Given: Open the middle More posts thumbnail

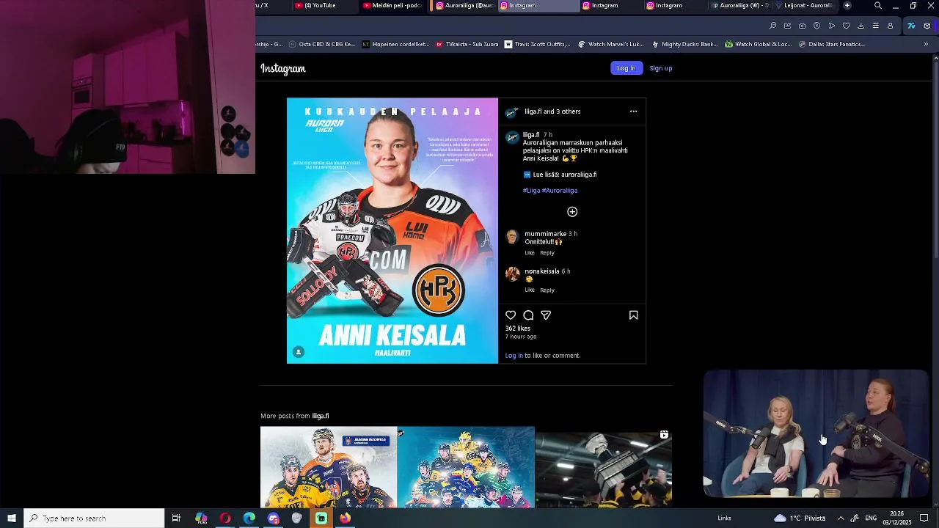Looking at the screenshot, I should [x=466, y=467].
